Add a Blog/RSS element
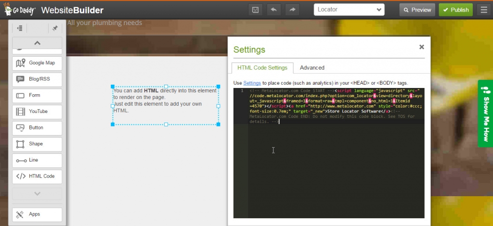Image resolution: width=493 pixels, height=226 pixels. [37, 79]
